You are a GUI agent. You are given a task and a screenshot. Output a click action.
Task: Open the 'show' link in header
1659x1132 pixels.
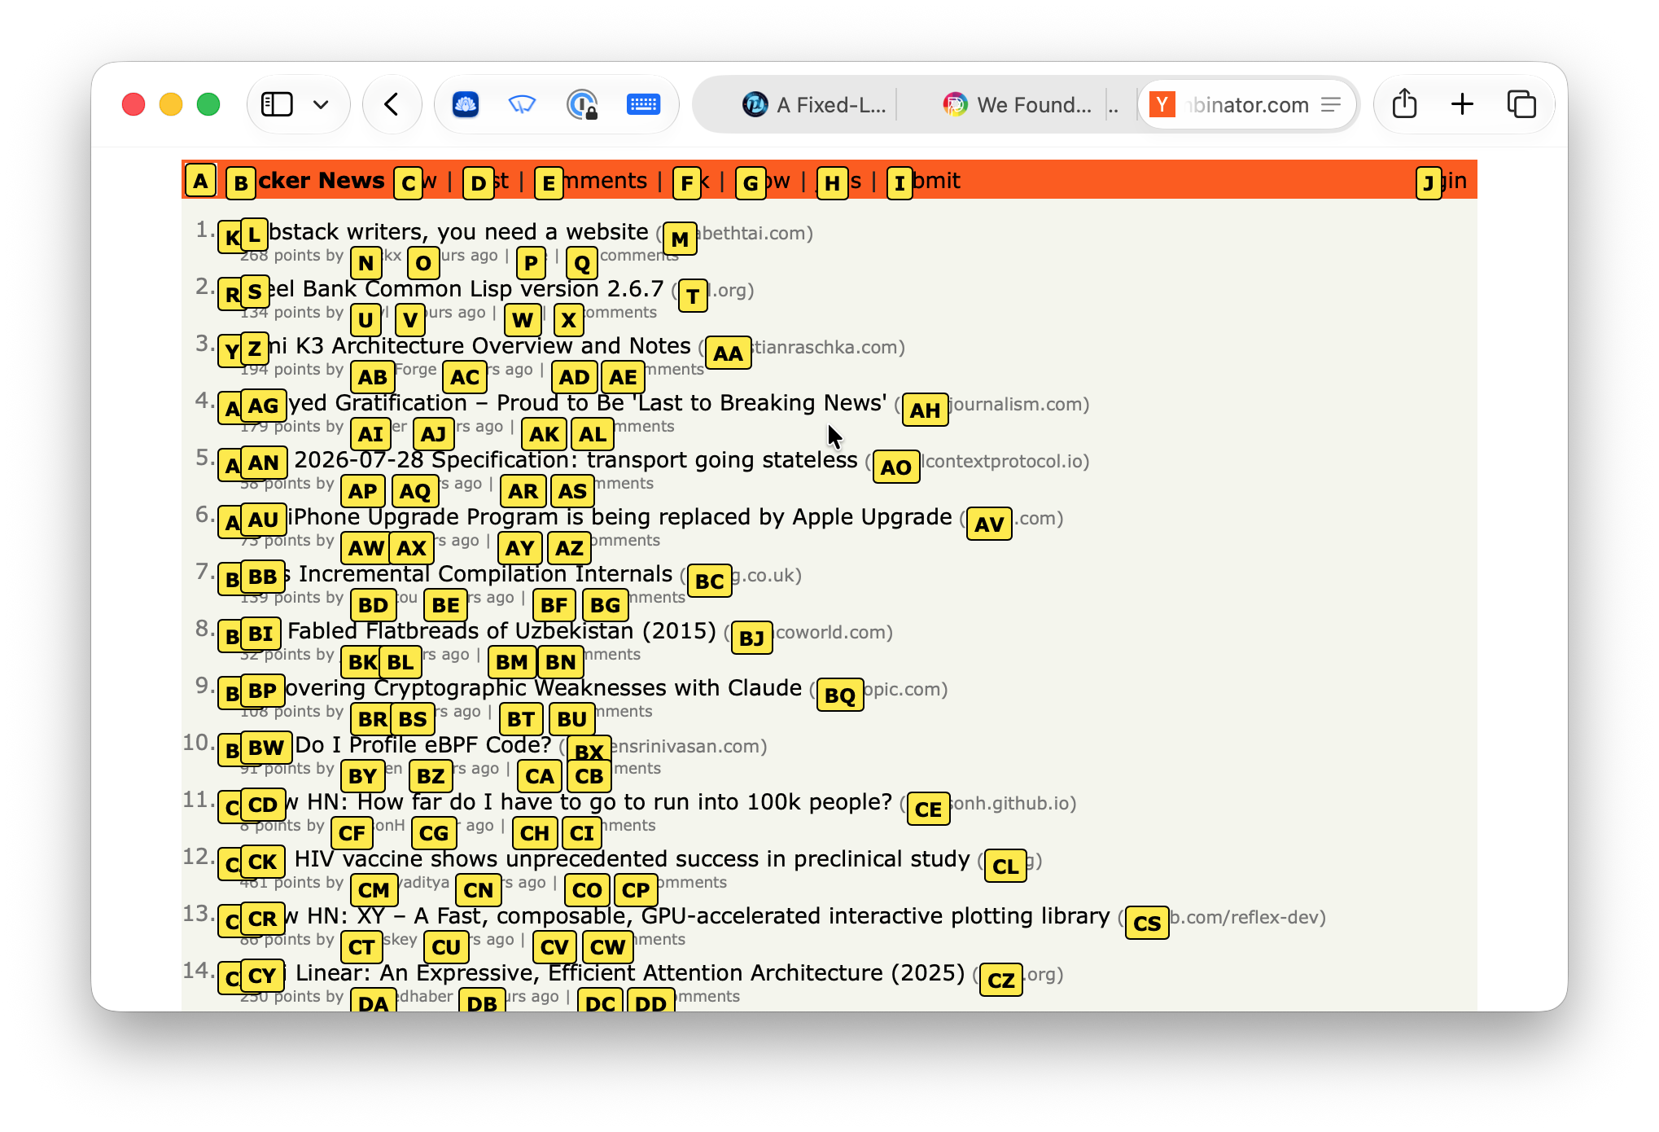[764, 180]
